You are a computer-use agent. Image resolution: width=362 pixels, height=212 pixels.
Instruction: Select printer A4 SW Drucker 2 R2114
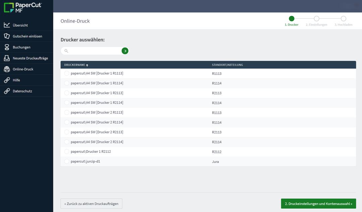(67, 142)
